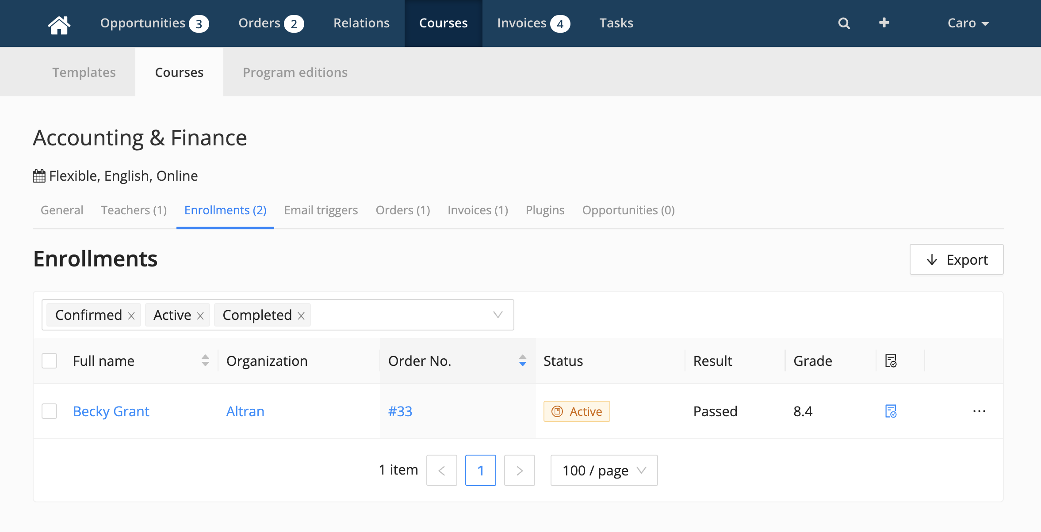
Task: Check the Becky Grant row checkbox
Action: pos(50,411)
